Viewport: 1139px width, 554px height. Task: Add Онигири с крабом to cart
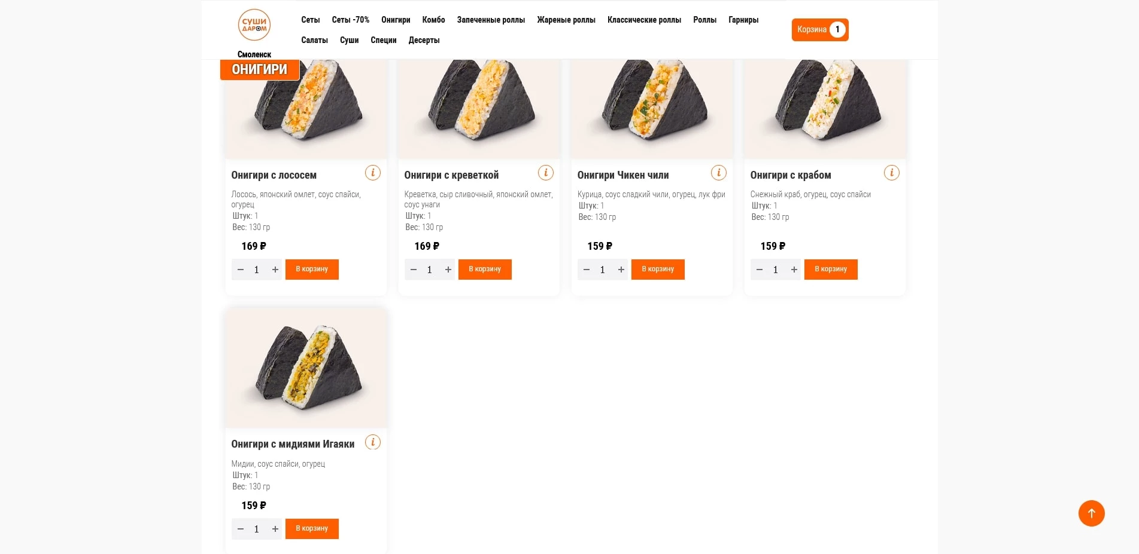[x=830, y=270]
